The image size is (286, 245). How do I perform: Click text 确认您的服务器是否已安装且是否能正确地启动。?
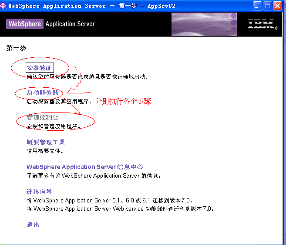tap(87, 77)
